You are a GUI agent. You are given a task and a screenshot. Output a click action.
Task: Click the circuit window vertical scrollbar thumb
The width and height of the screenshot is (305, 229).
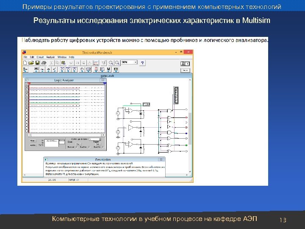click(x=190, y=128)
